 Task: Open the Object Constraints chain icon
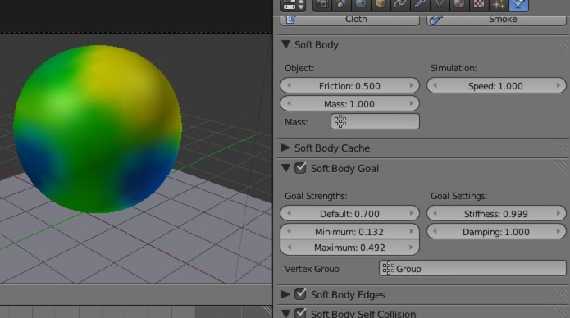tap(400, 4)
